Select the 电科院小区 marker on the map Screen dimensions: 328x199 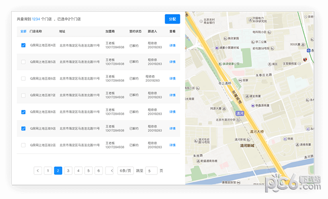269,32
